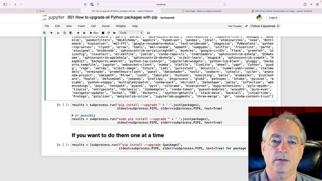The width and height of the screenshot is (322, 181).
Task: Switch to Affine Transformation notebook tab
Action: pyautogui.click(x=282, y=11)
